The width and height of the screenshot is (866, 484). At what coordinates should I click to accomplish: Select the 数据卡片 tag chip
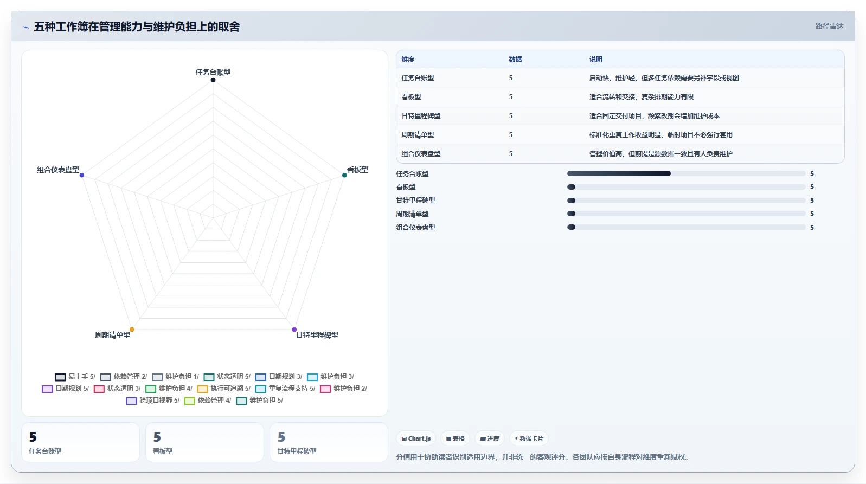[529, 438]
